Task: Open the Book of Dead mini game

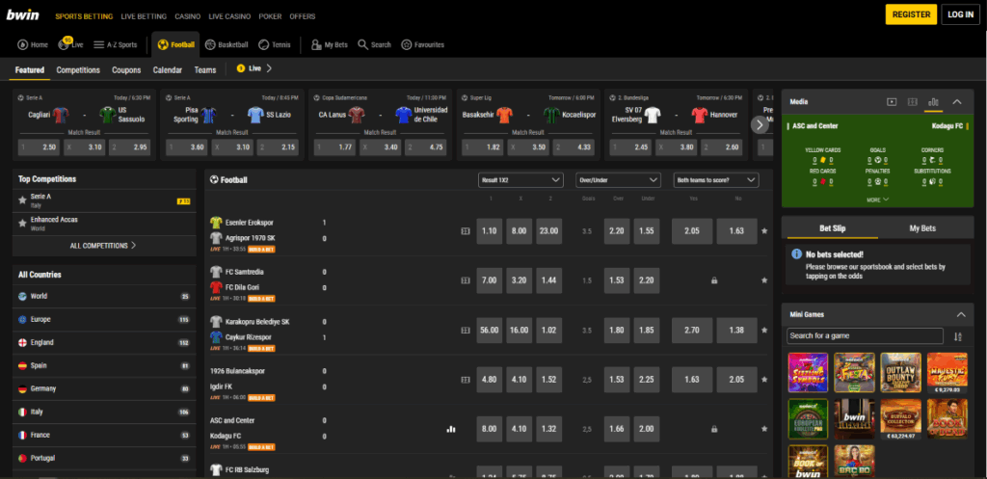Action: tap(947, 419)
